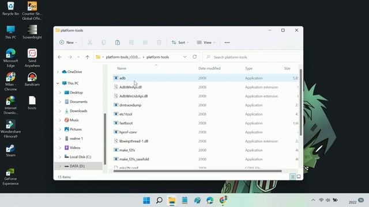Show hidden icons in system tray
369x207 pixels.
(x=313, y=200)
